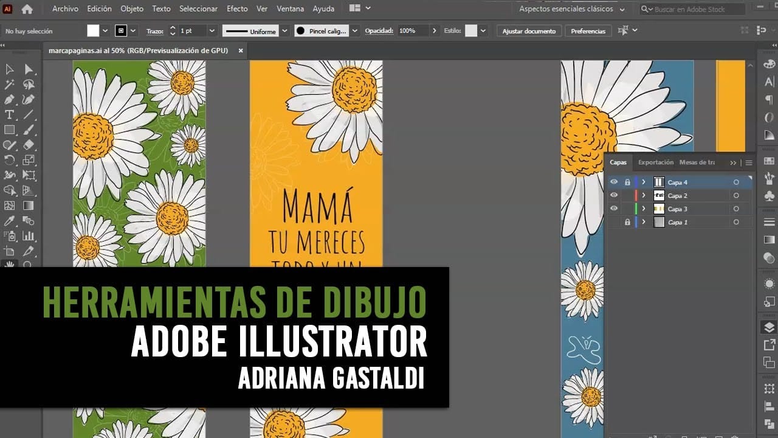The width and height of the screenshot is (778, 438).
Task: Select the Pen tool
Action: tap(10, 100)
